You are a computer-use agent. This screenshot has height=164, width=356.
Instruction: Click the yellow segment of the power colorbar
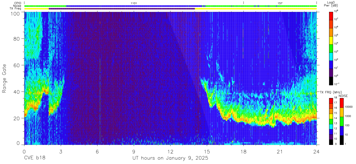click(x=331, y=40)
